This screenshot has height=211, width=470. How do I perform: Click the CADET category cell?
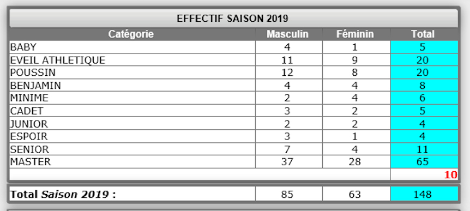pyautogui.click(x=132, y=111)
